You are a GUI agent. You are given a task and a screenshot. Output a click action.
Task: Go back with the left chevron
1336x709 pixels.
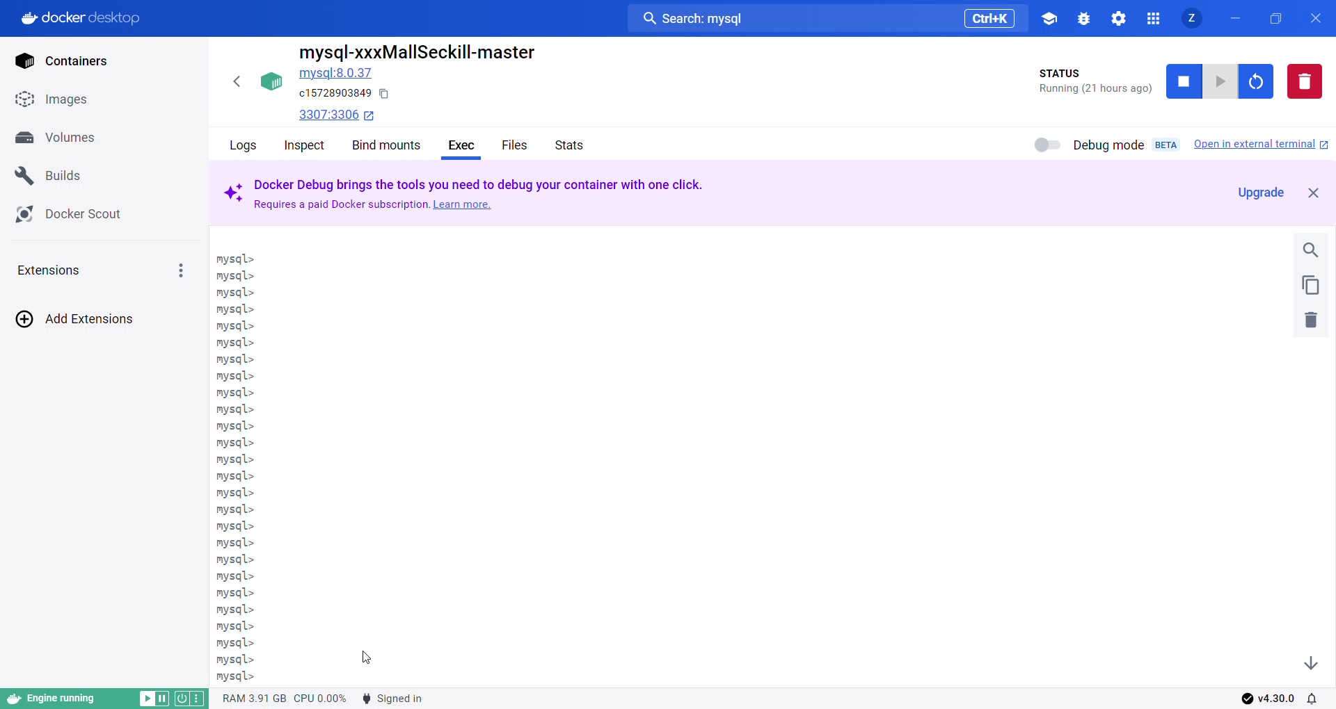(x=237, y=82)
